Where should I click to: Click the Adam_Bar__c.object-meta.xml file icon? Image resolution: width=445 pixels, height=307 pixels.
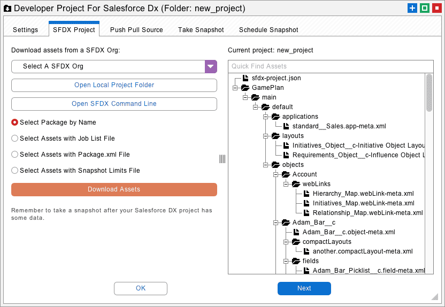click(296, 232)
